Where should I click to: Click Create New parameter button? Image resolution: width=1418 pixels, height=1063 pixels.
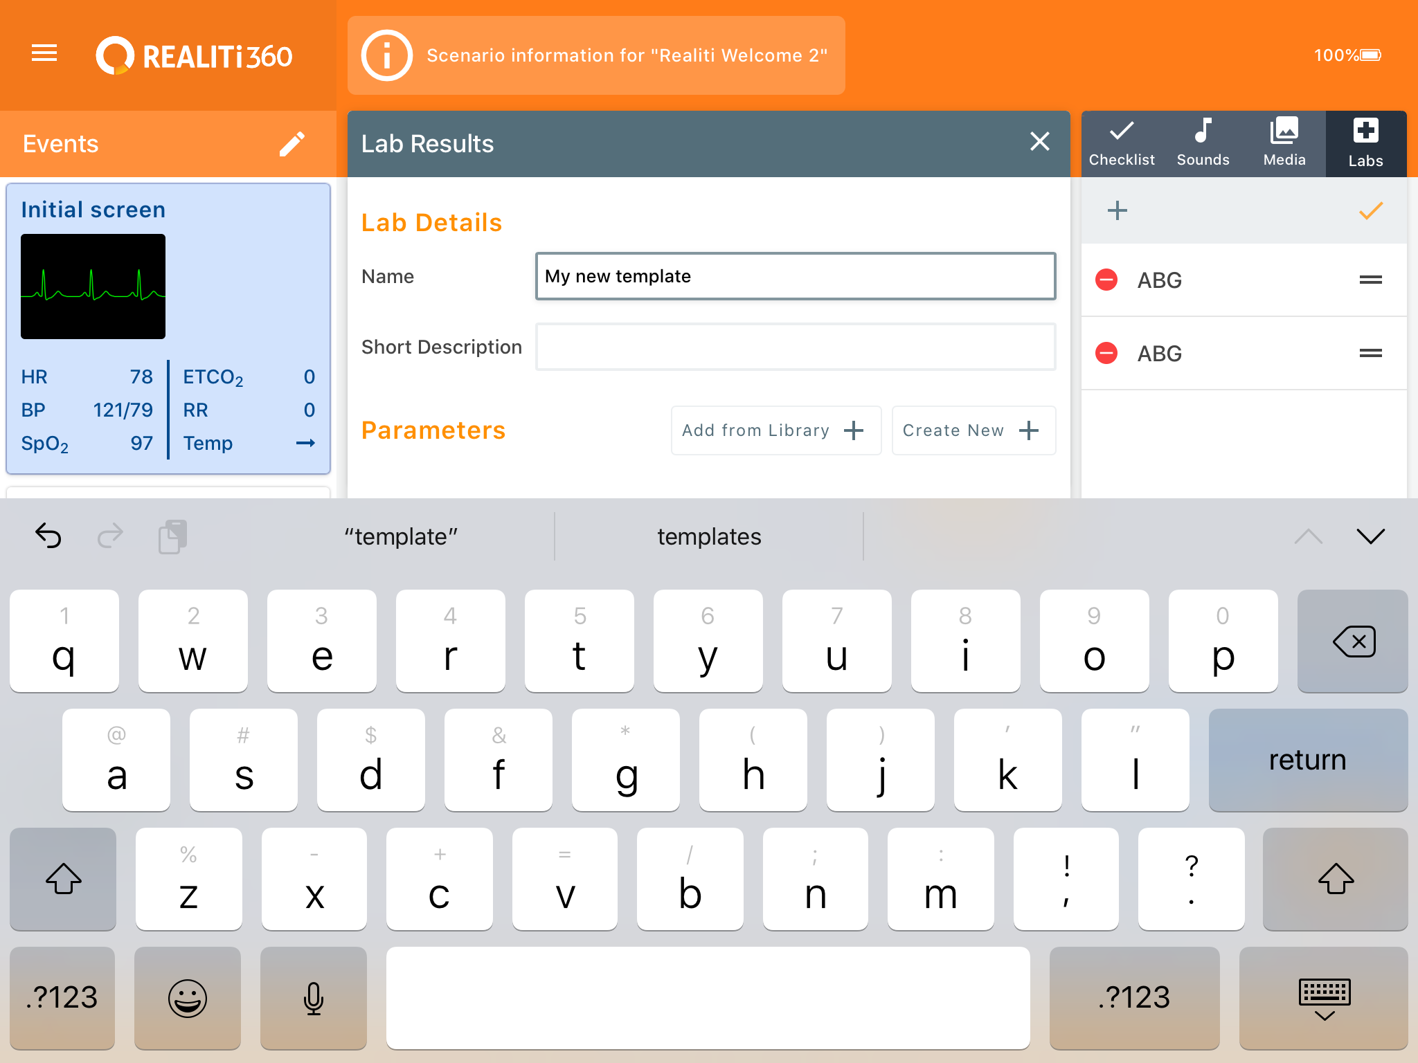tap(973, 430)
